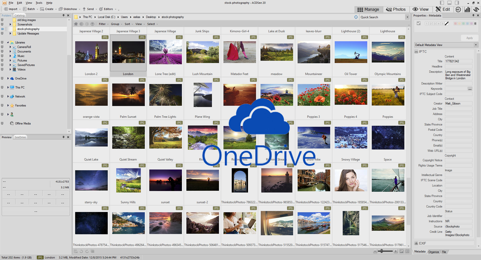Toggle the tagged checkbox in Properties panel
481x260 pixels.
click(418, 23)
